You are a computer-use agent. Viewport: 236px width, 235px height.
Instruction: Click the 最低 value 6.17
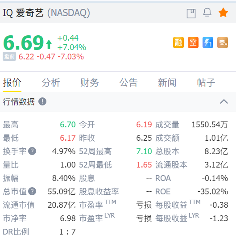68,138
